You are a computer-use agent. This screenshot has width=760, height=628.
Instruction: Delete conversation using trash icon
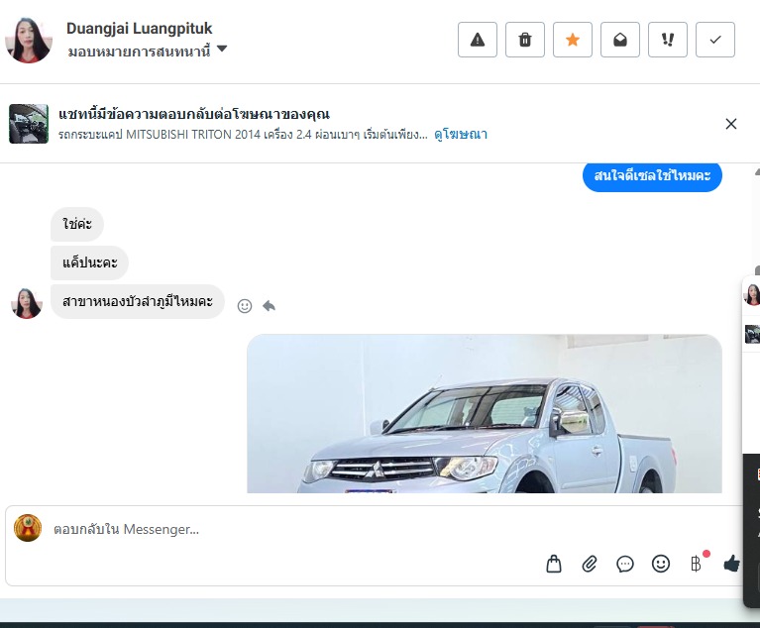[x=525, y=40]
